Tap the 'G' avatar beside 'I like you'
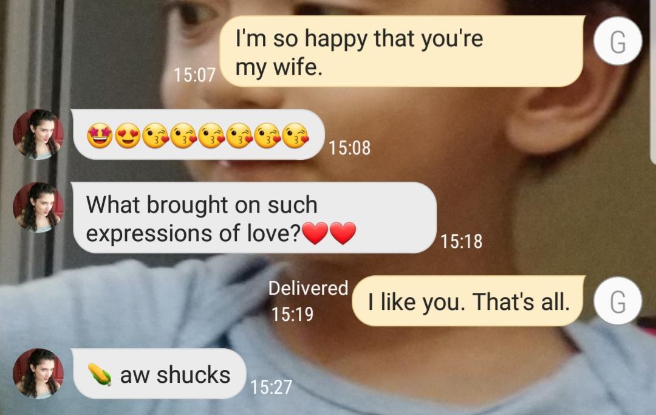656x415 pixels. tap(618, 301)
